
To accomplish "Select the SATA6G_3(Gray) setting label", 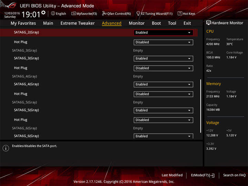I will tap(27, 58).
